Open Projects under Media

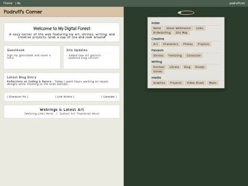[x=176, y=83]
